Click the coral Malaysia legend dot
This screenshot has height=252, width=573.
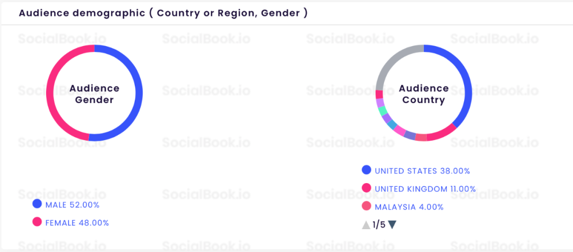367,206
